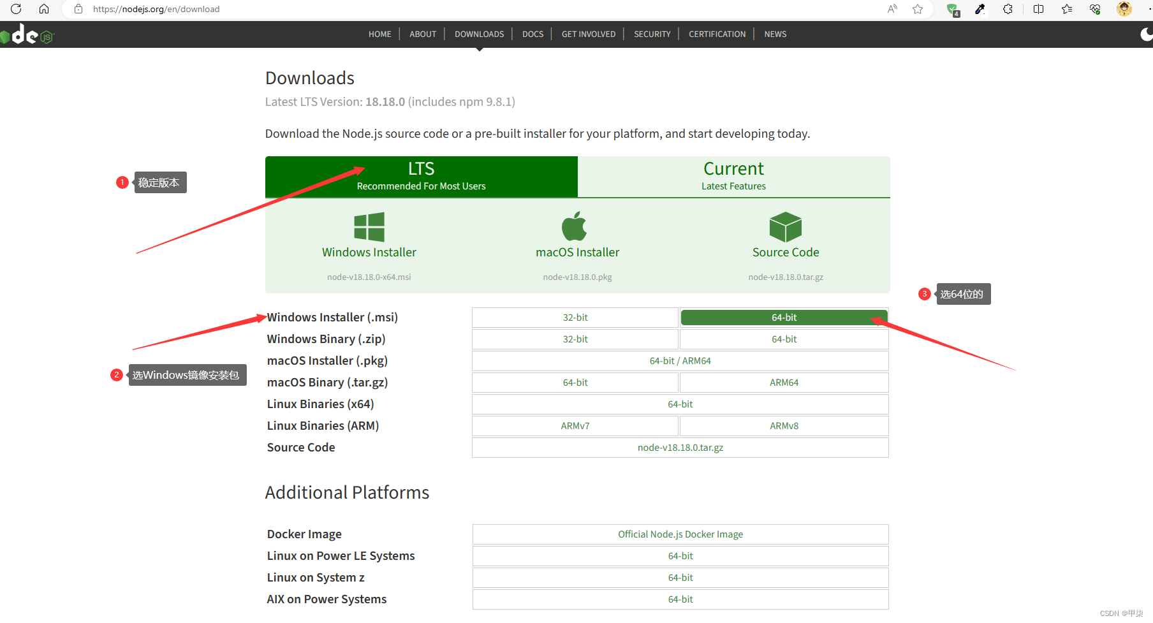Open the GET INVOLVED menu item
This screenshot has height=623, width=1153.
[589, 34]
